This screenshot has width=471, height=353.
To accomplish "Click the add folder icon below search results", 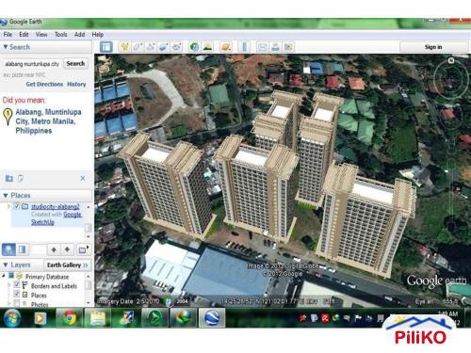I will [9, 178].
